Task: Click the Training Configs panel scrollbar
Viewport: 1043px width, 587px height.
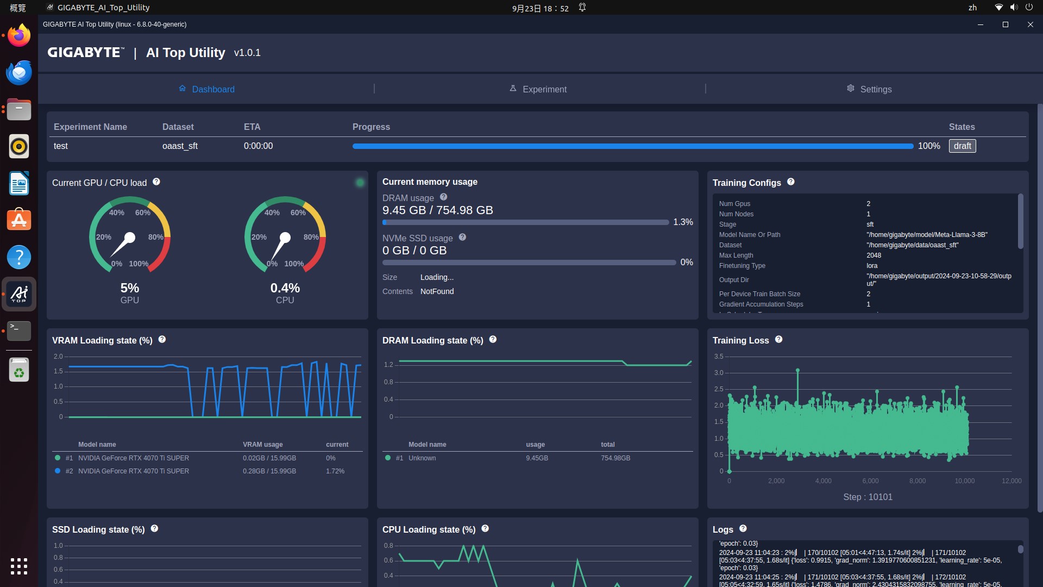Action: coord(1020,221)
